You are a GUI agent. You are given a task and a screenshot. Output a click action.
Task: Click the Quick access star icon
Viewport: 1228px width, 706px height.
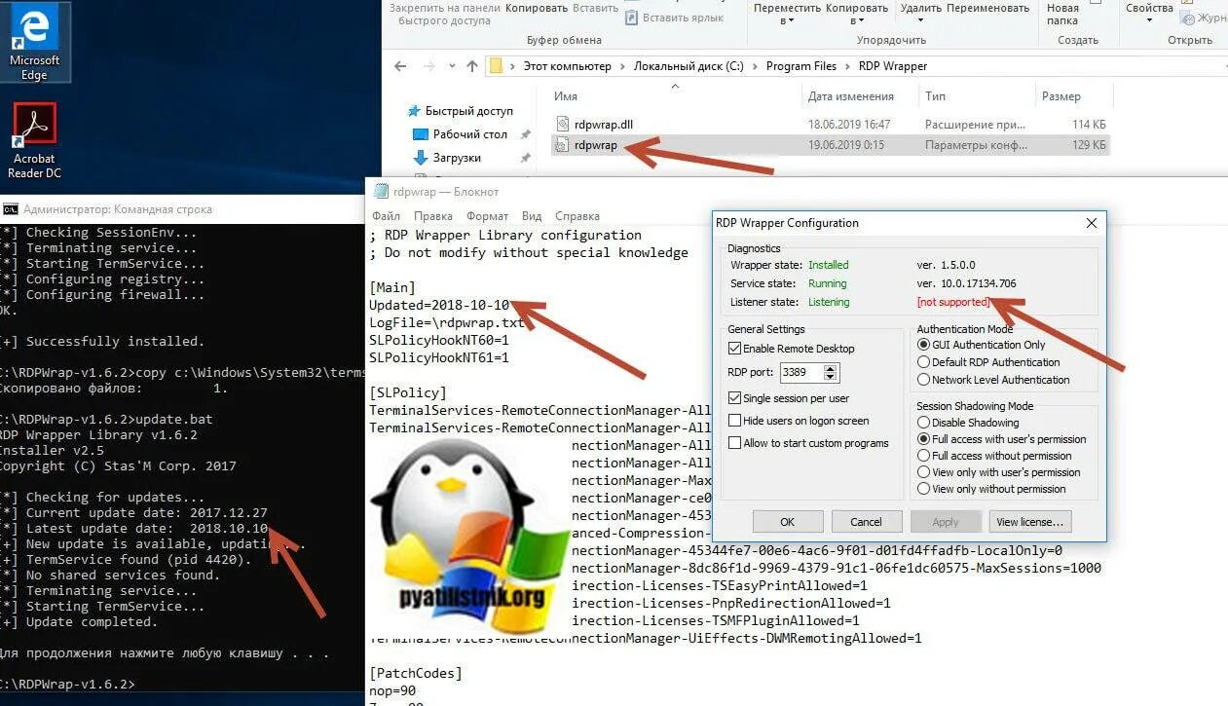click(414, 111)
